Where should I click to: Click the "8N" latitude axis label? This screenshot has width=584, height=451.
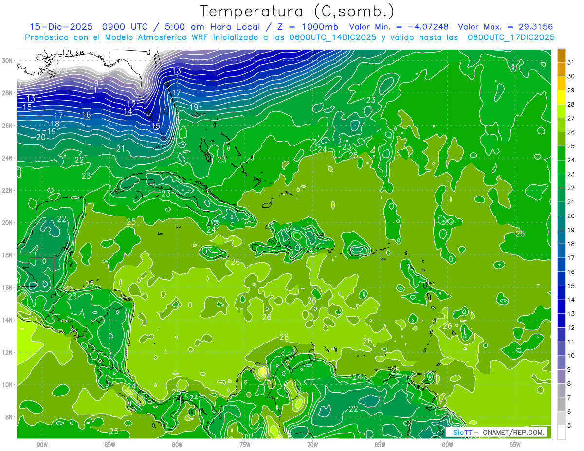[x=10, y=417]
